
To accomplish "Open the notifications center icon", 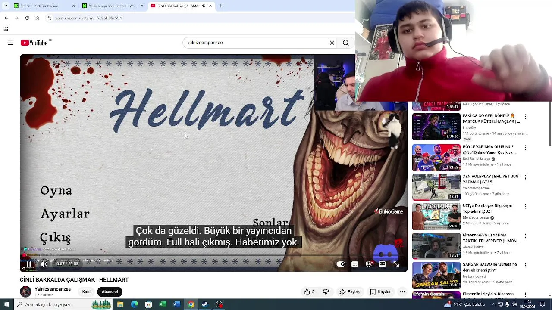I will [x=543, y=304].
